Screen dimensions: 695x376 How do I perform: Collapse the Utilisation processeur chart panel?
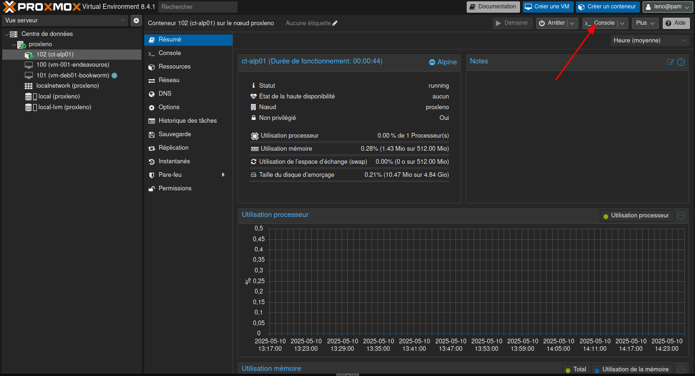click(681, 216)
